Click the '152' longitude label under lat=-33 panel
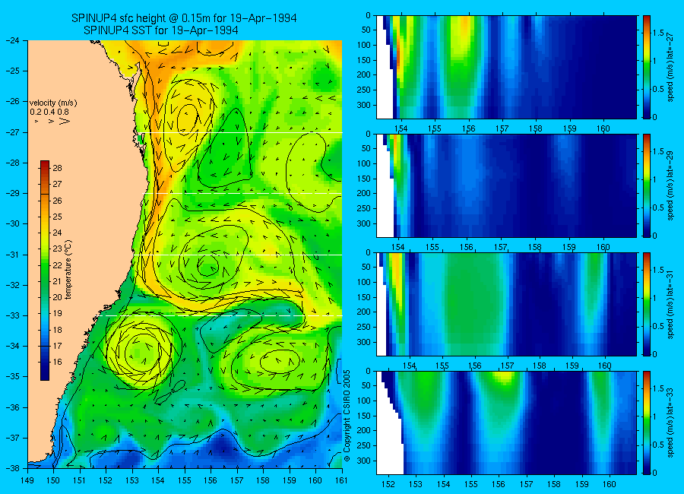This screenshot has height=494, width=684. click(x=388, y=484)
